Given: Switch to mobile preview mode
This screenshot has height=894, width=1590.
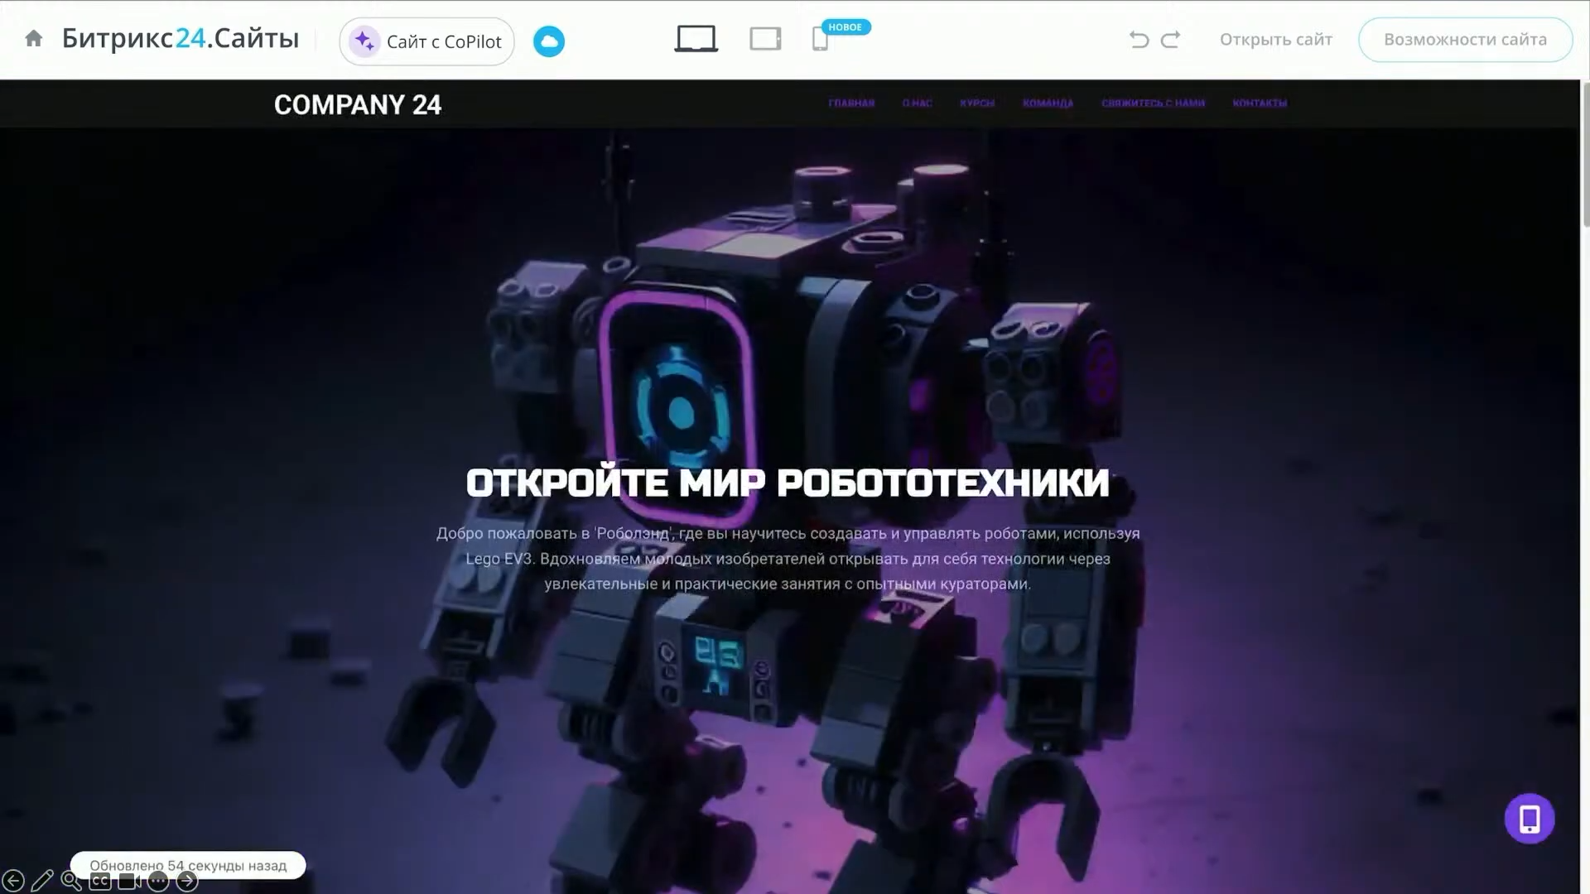Looking at the screenshot, I should click(x=820, y=39).
